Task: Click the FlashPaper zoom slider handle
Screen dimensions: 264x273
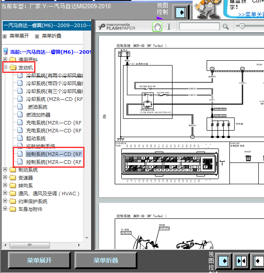Action: pos(242,26)
